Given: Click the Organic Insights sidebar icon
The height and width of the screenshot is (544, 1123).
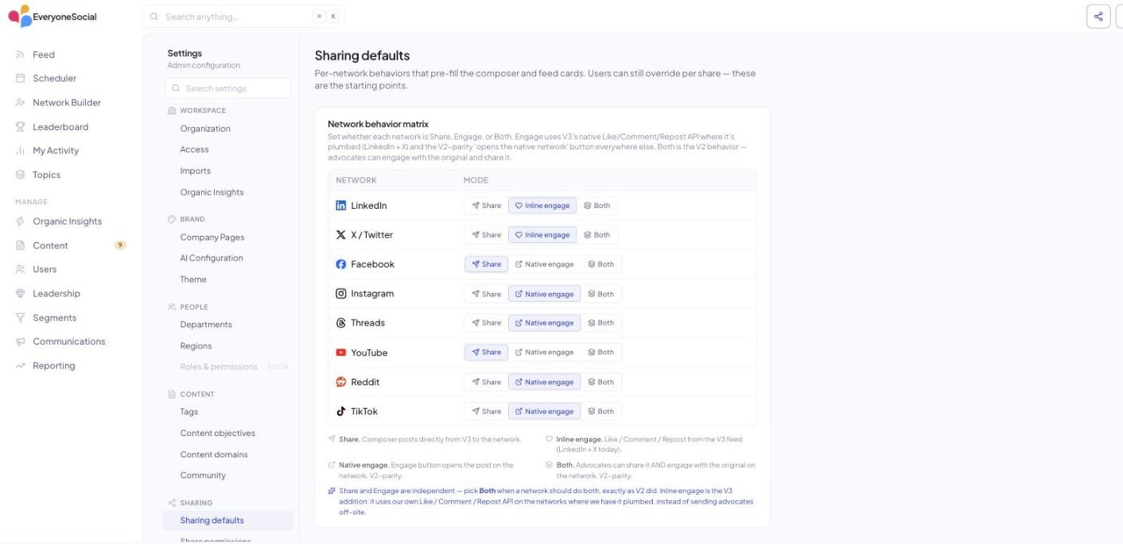Looking at the screenshot, I should (21, 222).
